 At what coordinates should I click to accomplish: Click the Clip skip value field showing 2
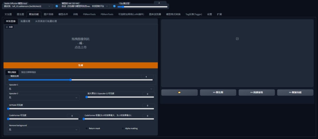tap(160, 3)
